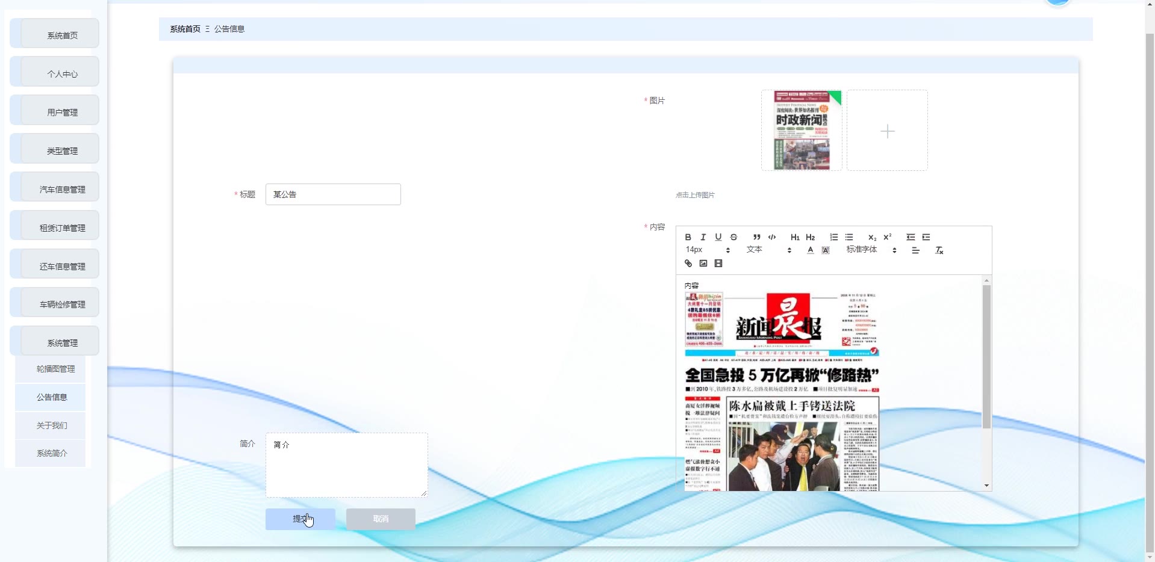Toggle italic formatting in the editor
Viewport: 1155px width, 562px height.
pyautogui.click(x=703, y=237)
